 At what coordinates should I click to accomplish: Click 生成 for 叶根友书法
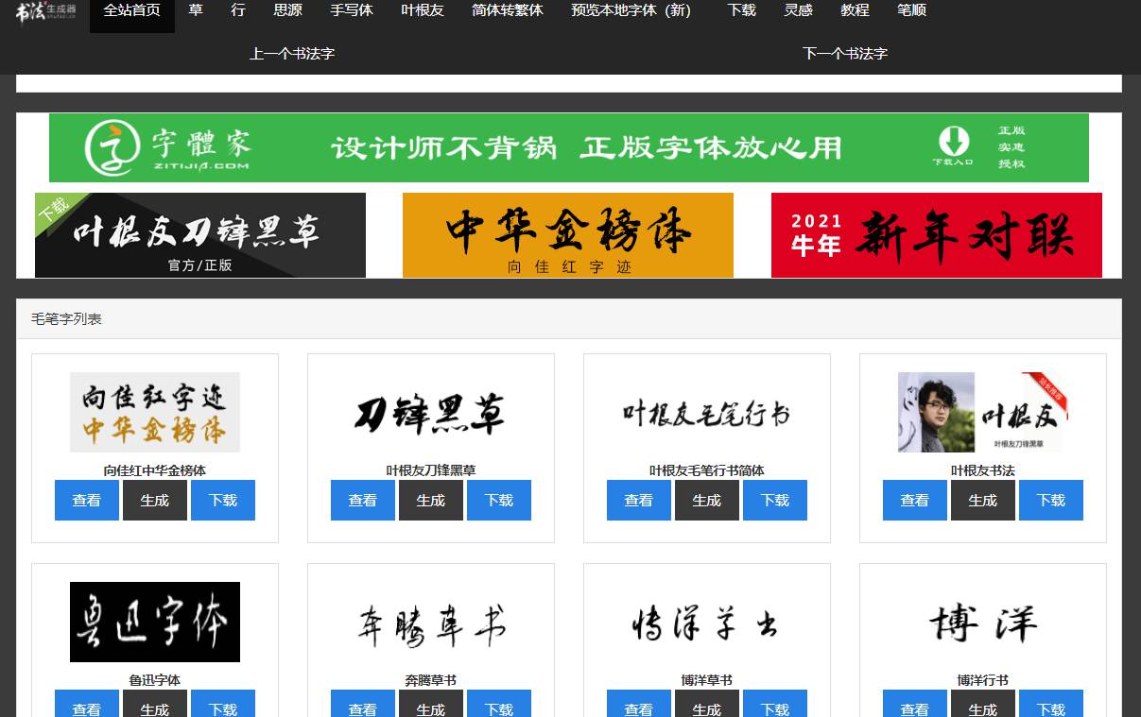point(983,500)
